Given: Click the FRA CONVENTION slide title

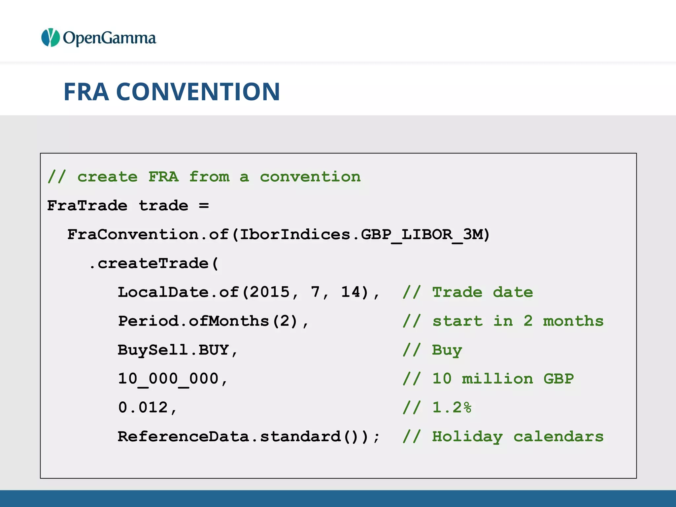Looking at the screenshot, I should click(172, 91).
